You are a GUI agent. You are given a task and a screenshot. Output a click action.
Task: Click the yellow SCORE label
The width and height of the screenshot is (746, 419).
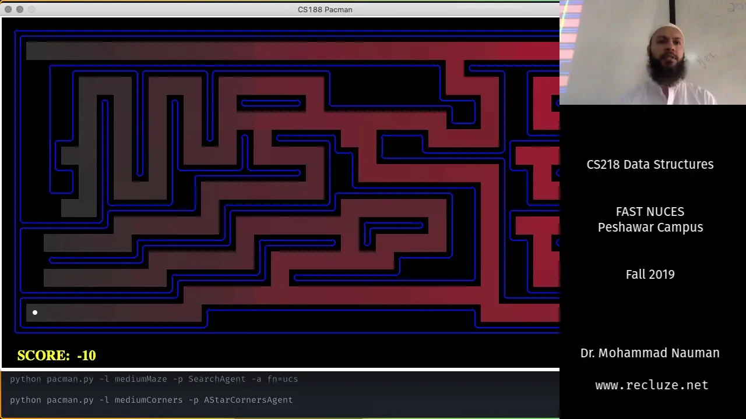[43, 356]
